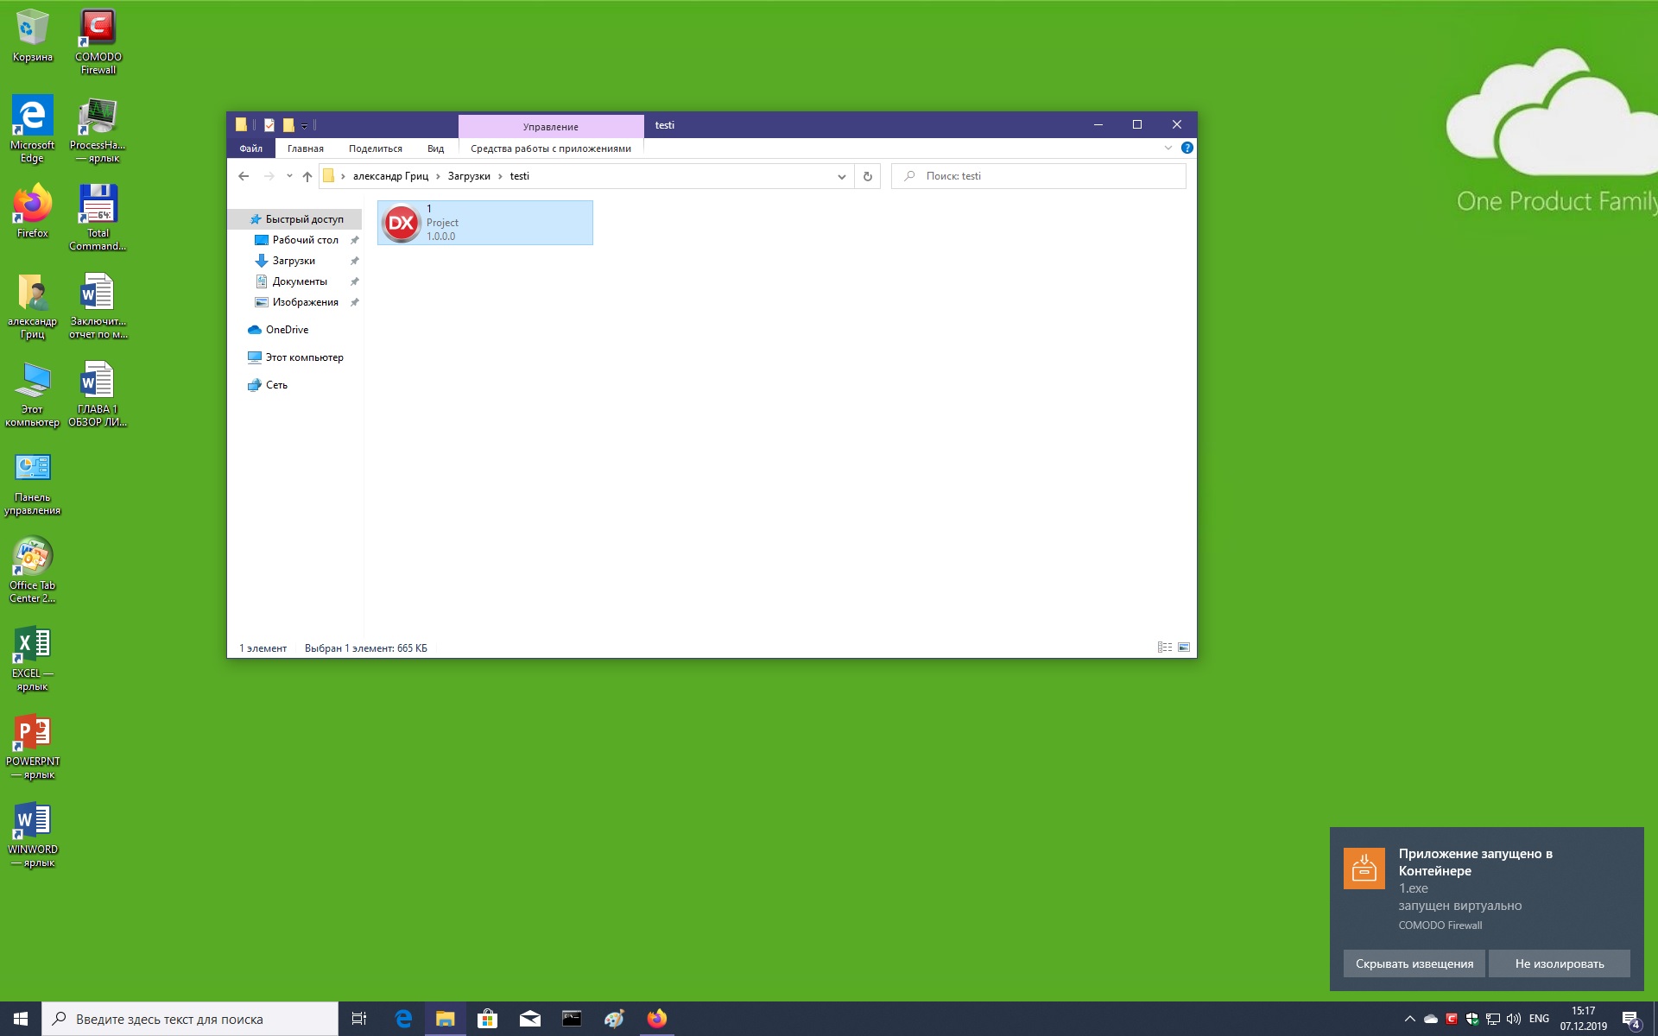Viewport: 1658px width, 1036px height.
Task: Expand the ribbon chevron
Action: tap(1168, 148)
